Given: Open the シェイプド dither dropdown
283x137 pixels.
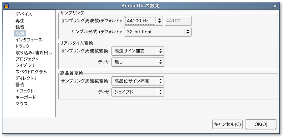Looking at the screenshot, I should pyautogui.click(x=138, y=92).
